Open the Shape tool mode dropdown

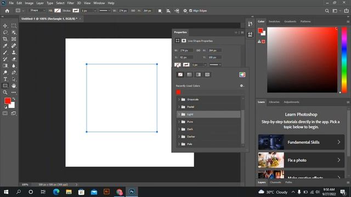37,10
